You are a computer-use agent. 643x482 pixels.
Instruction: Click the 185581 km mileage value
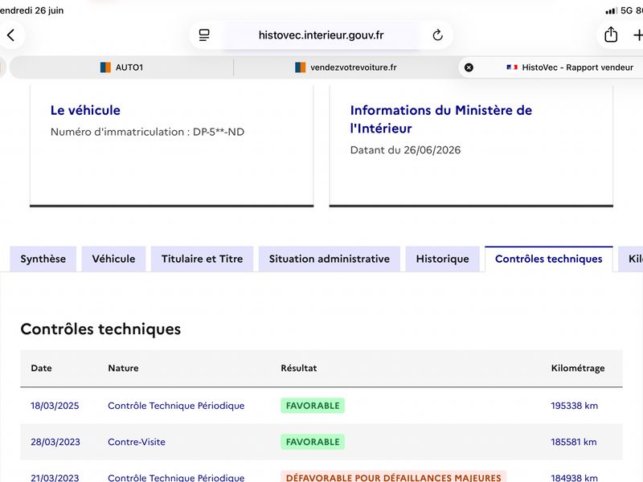pos(573,442)
